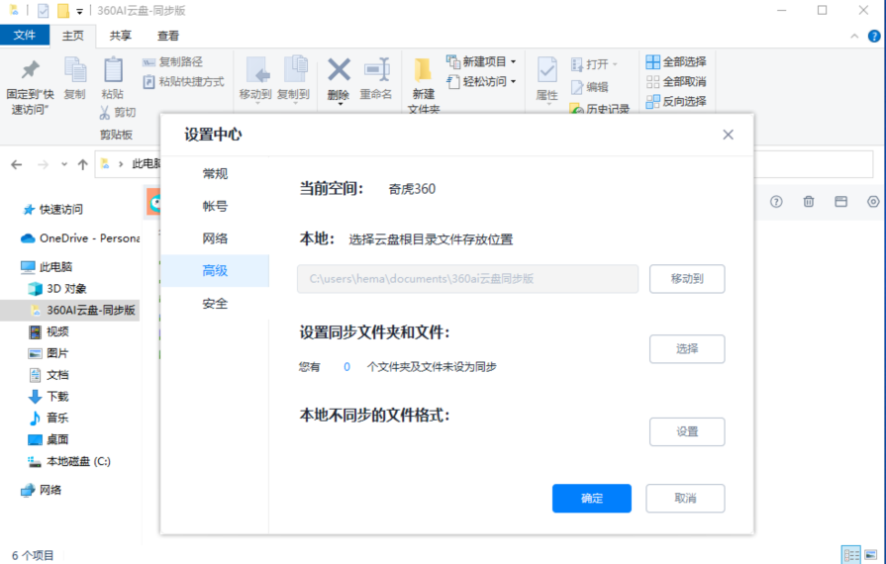886x564 pixels.
Task: Click the Forward navigation arrow
Action: point(43,165)
